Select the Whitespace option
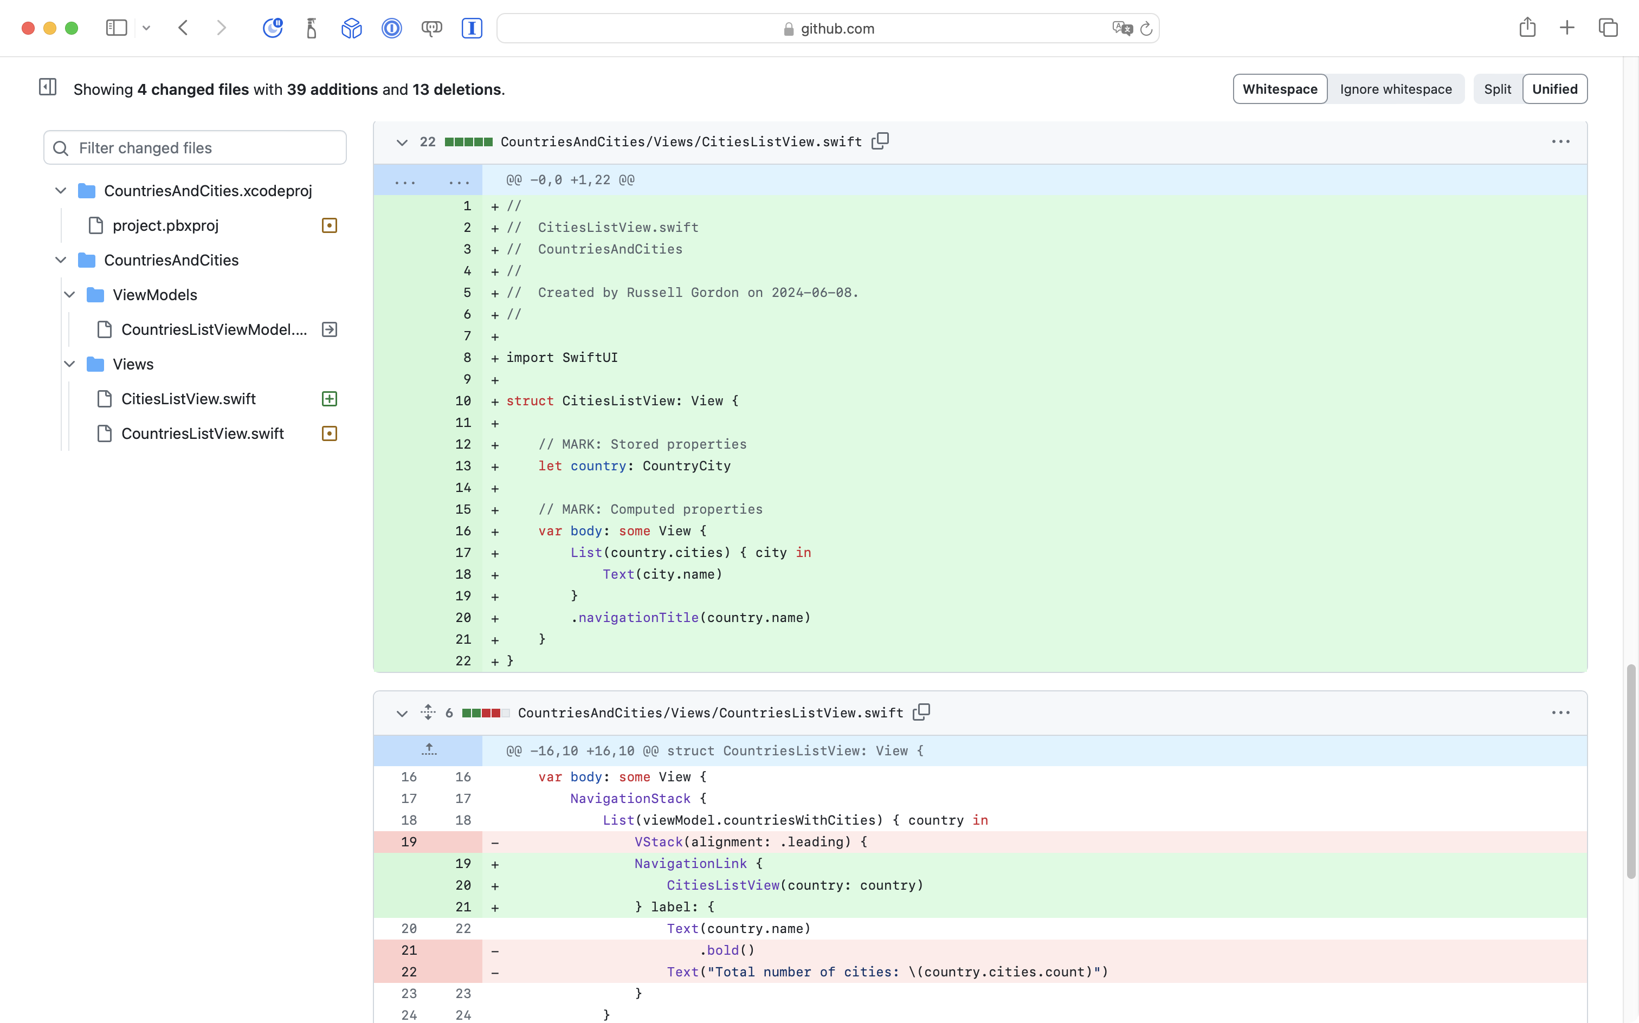This screenshot has width=1639, height=1023. (1279, 89)
